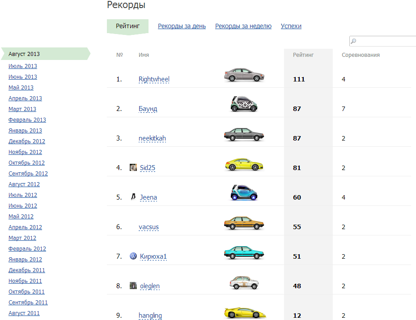The image size is (416, 320).
Task: Select Август 2013 in month list
Action: (x=46, y=54)
